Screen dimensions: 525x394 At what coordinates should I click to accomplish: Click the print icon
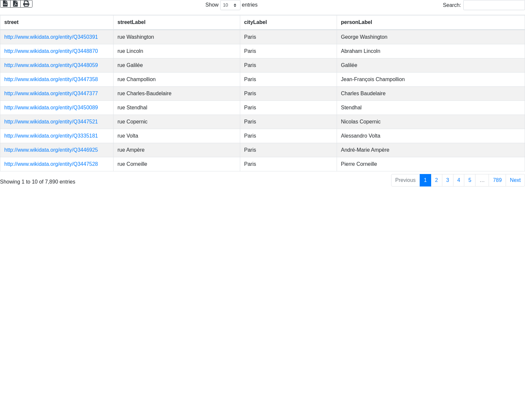[x=26, y=4]
